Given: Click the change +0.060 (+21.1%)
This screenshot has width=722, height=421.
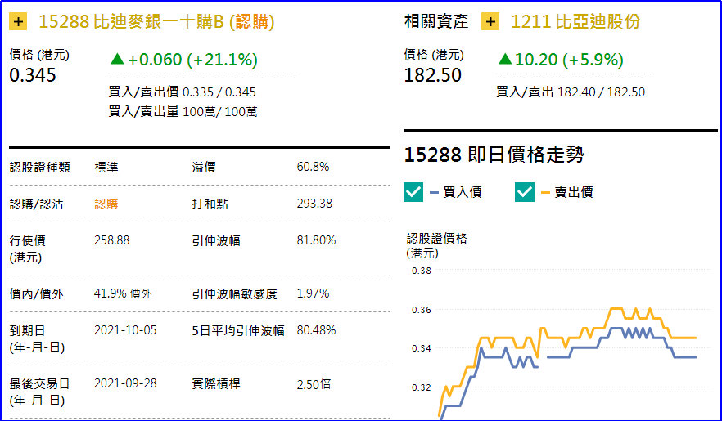Looking at the screenshot, I should click(192, 60).
